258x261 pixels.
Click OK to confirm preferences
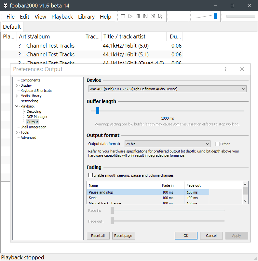click(186, 236)
